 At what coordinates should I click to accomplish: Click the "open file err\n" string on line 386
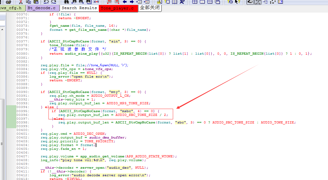[x=90, y=77]
